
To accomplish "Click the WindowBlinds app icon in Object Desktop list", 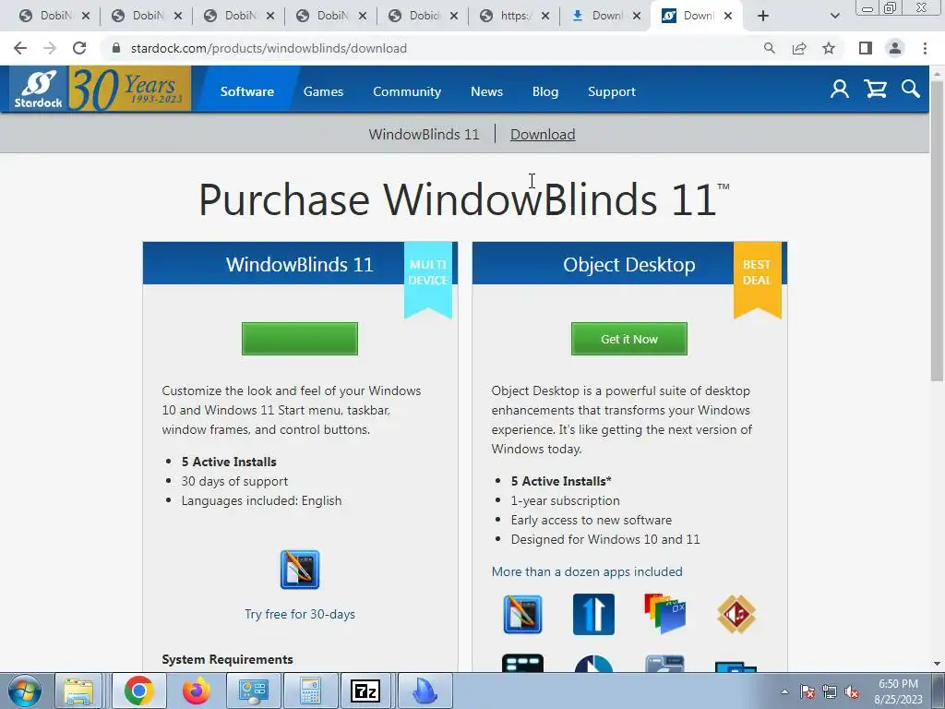I will pyautogui.click(x=522, y=614).
